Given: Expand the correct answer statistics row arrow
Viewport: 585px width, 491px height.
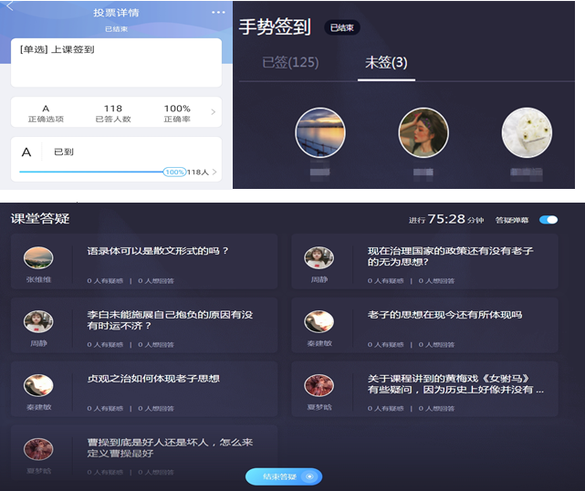Looking at the screenshot, I should pos(214,112).
